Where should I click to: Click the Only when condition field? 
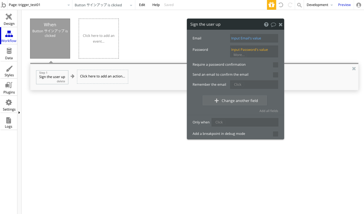pyautogui.click(x=245, y=122)
